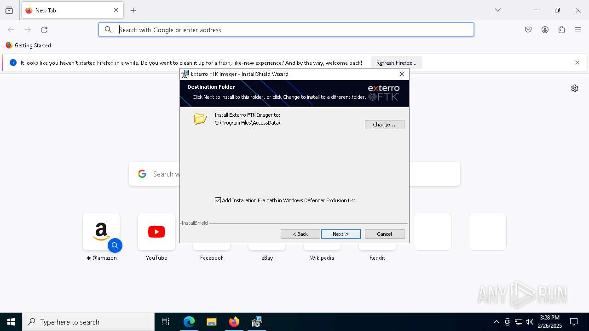
Task: Open new tab personalize settings gear
Action: coord(575,88)
